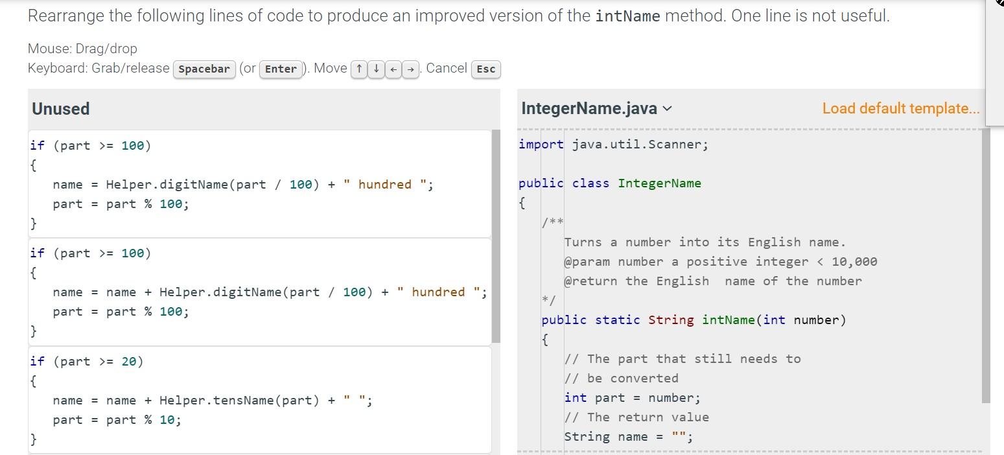Image resolution: width=1004 pixels, height=455 pixels.
Task: Select the block with name + Helper.digitName hundred
Action: 260,292
